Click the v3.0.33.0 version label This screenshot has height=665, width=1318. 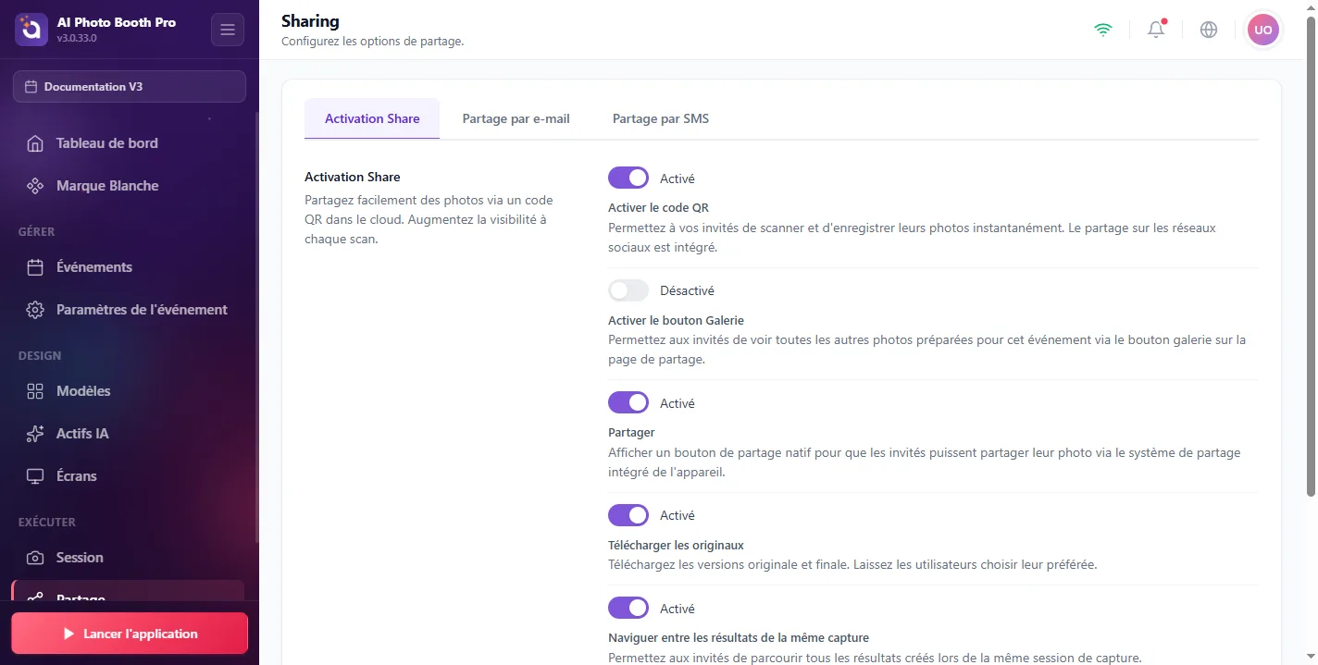77,38
